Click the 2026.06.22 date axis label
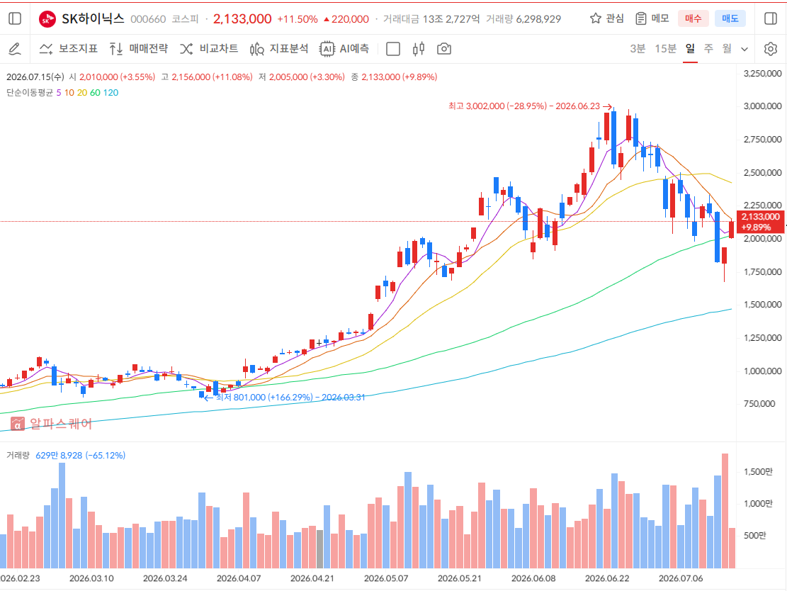Viewport: 787px width, 591px height. click(607, 578)
